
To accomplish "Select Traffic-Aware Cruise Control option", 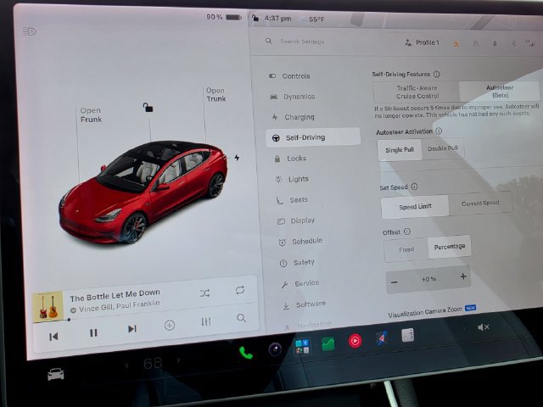I will (417, 92).
